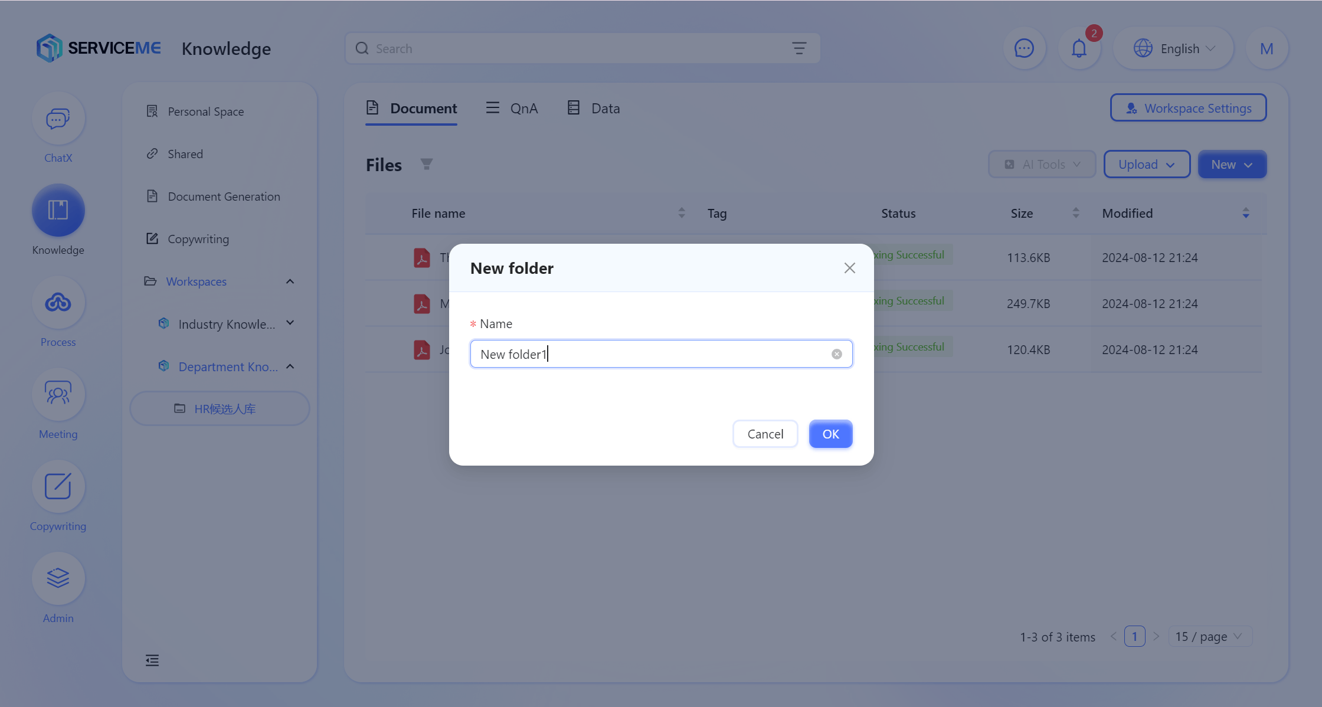Click the search filter icon
The image size is (1322, 707).
[x=799, y=48]
